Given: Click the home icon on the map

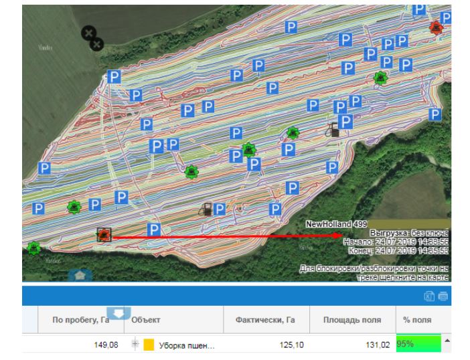Looking at the screenshot, I should pos(80,276).
